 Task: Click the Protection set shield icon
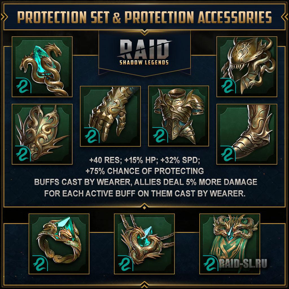point(42,134)
